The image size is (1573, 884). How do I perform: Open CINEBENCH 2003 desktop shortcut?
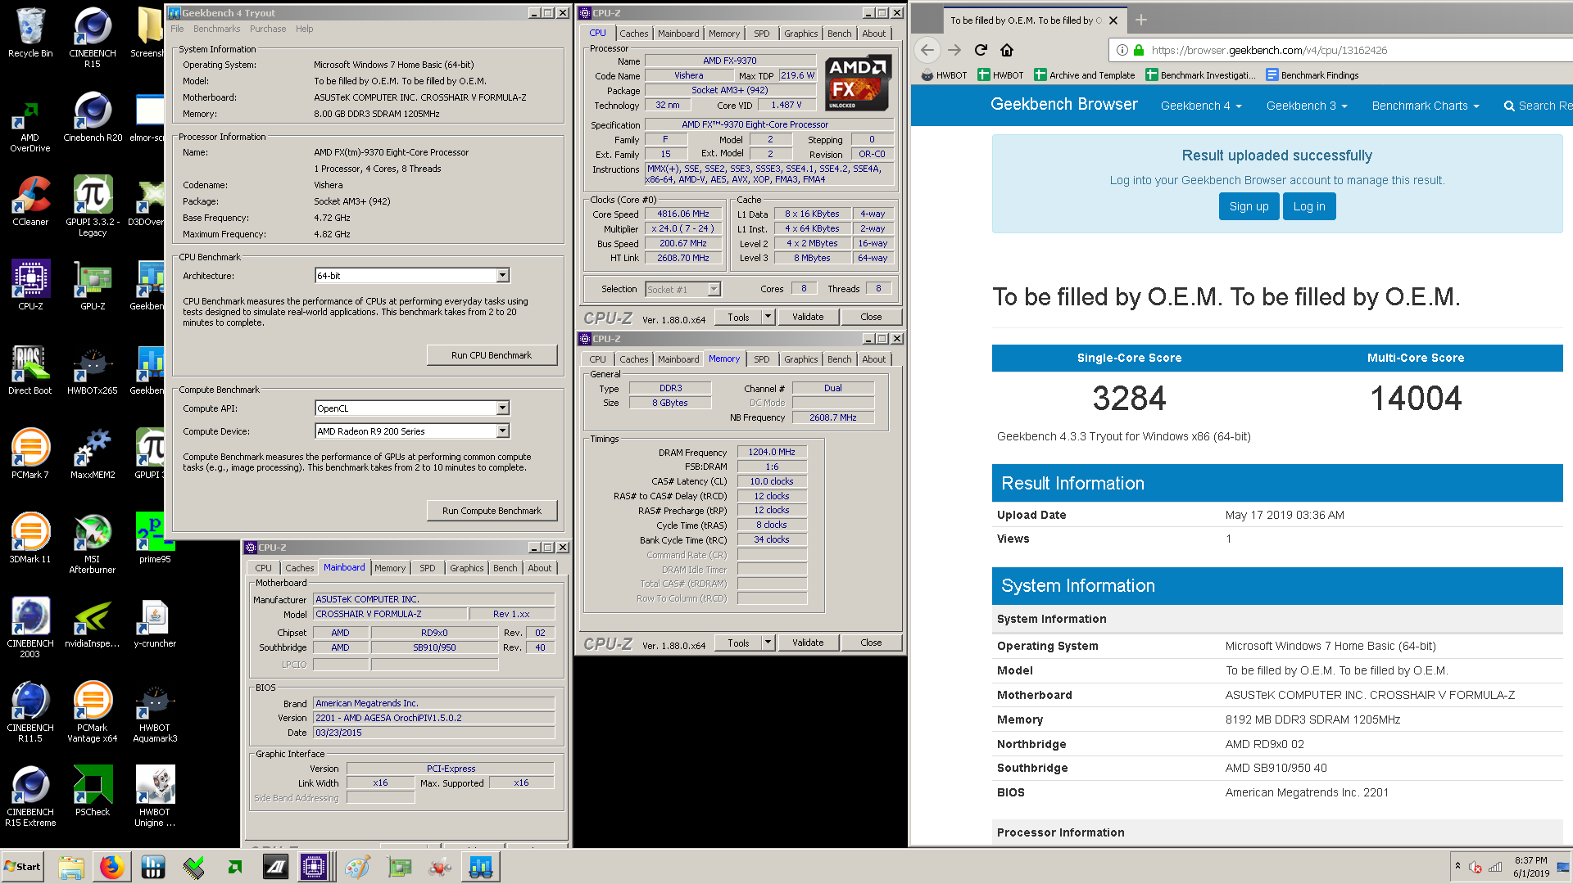pos(30,628)
